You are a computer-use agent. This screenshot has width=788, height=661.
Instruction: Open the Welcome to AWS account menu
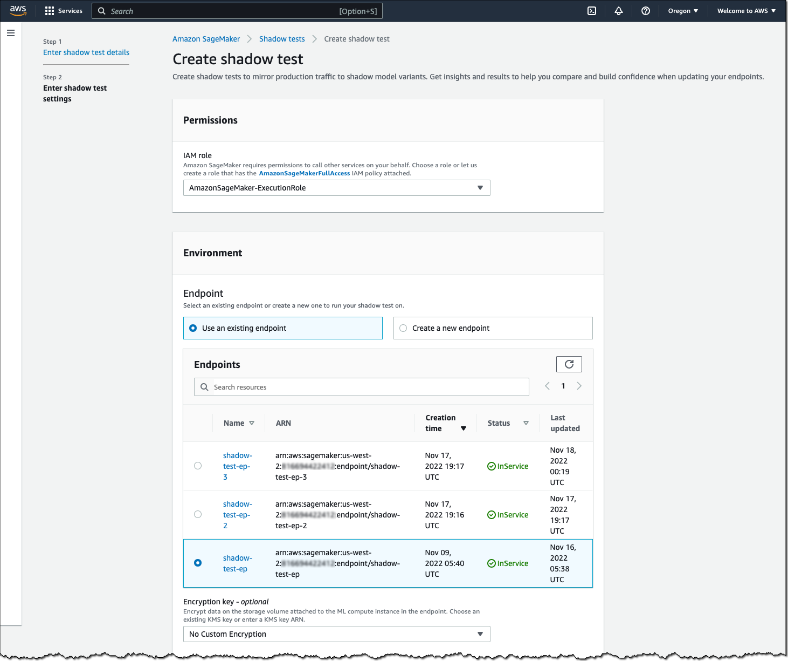coord(746,11)
